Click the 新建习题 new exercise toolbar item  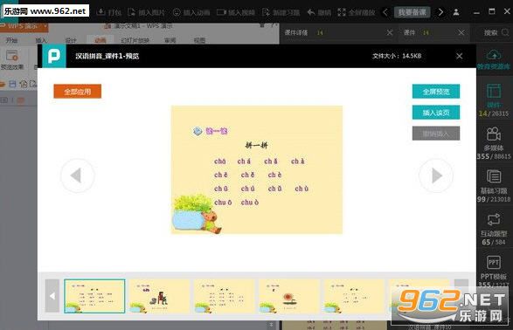[x=281, y=12]
